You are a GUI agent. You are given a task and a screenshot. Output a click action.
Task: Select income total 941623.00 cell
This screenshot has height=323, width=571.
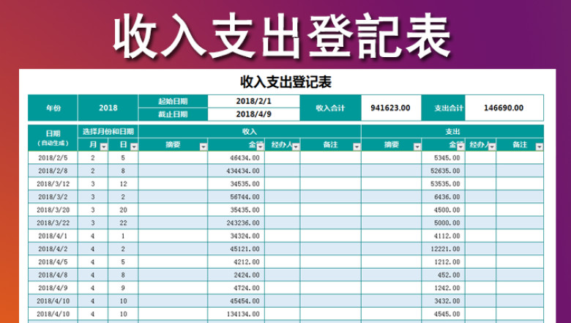(x=391, y=108)
